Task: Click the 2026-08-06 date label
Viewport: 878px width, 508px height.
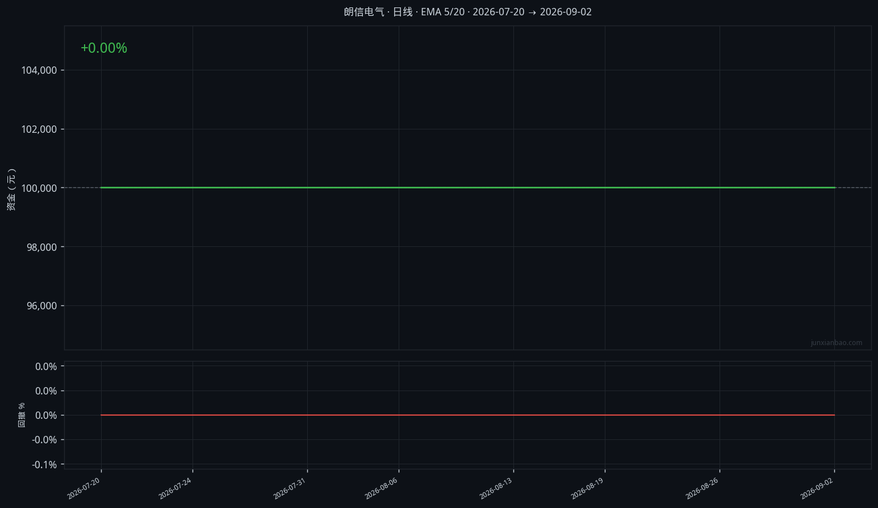Action: 381,489
